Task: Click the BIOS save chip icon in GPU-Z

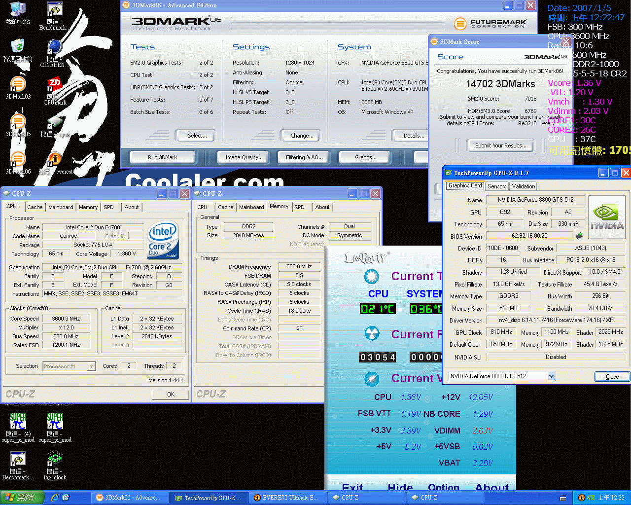Action: [579, 236]
